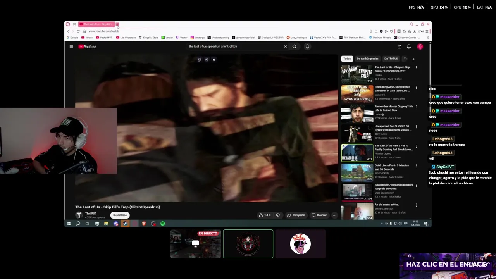This screenshot has width=496, height=279.
Task: Open the ThrillUK channel avatar
Action: (79, 215)
